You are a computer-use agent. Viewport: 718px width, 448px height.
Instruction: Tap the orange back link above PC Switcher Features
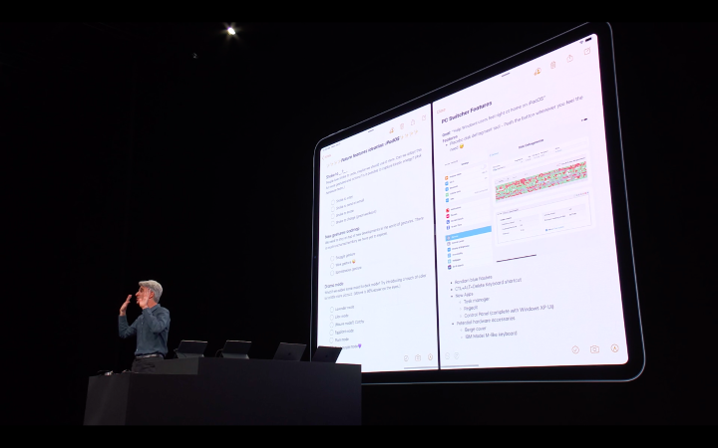point(441,111)
